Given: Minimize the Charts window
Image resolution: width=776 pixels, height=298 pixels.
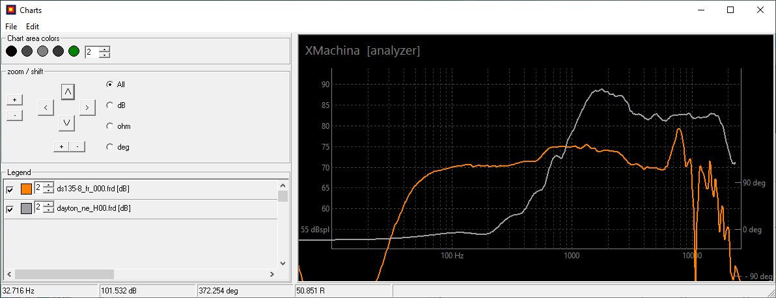Looking at the screenshot, I should coord(701,10).
